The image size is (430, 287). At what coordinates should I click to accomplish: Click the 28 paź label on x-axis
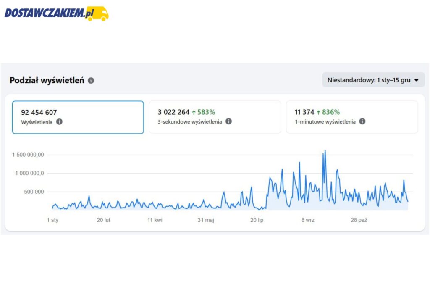coord(359,220)
